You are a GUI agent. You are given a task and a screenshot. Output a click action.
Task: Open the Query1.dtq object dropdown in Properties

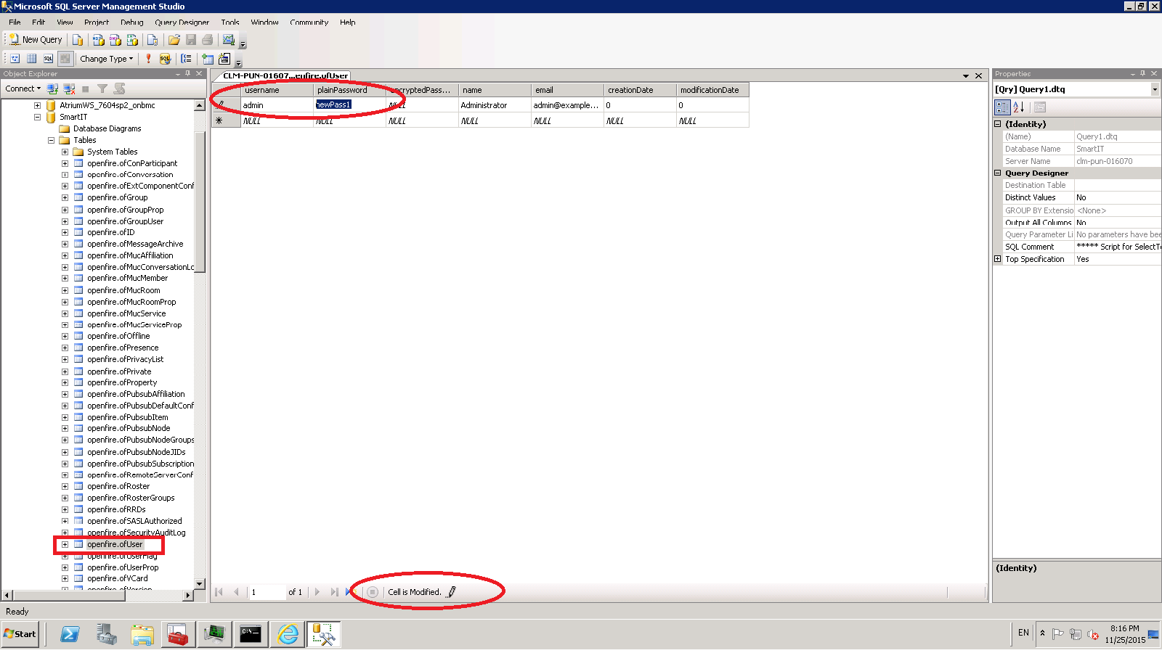(1155, 89)
